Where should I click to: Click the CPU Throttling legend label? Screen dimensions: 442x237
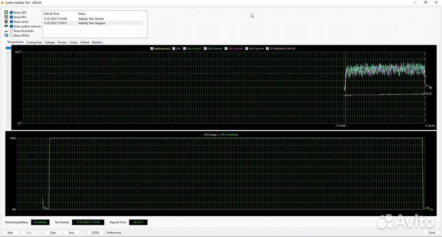229,135
